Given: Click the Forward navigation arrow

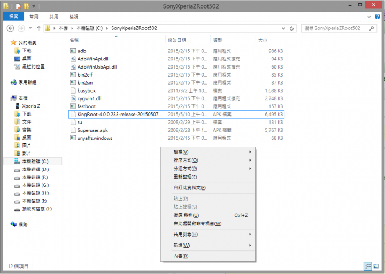Looking at the screenshot, I should point(21,28).
